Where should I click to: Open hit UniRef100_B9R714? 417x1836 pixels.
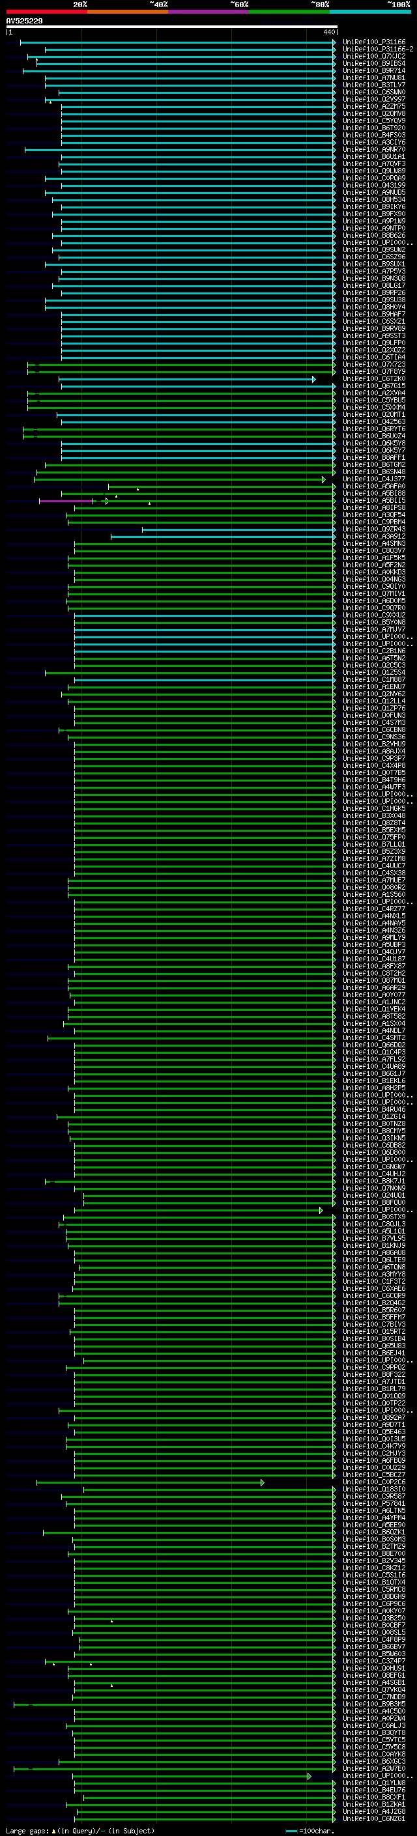[373, 70]
